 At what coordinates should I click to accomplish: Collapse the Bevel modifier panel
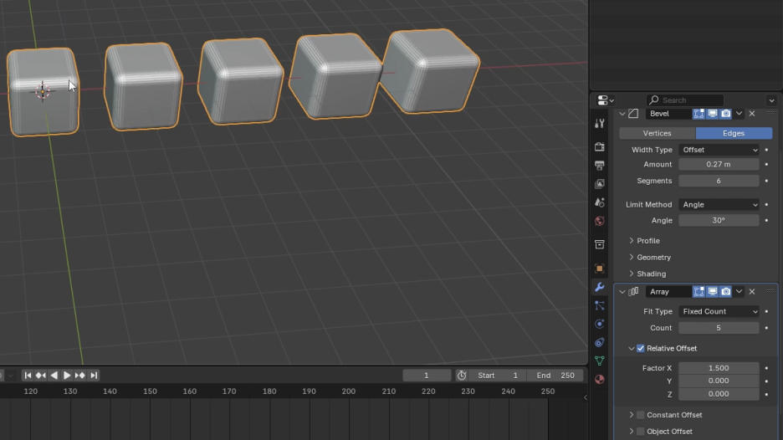622,114
